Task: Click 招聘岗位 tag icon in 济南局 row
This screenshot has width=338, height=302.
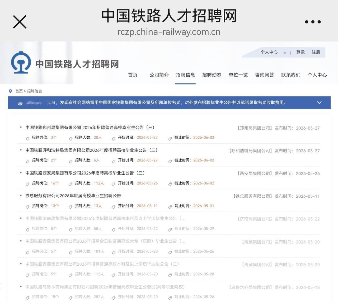Action: pos(27,230)
